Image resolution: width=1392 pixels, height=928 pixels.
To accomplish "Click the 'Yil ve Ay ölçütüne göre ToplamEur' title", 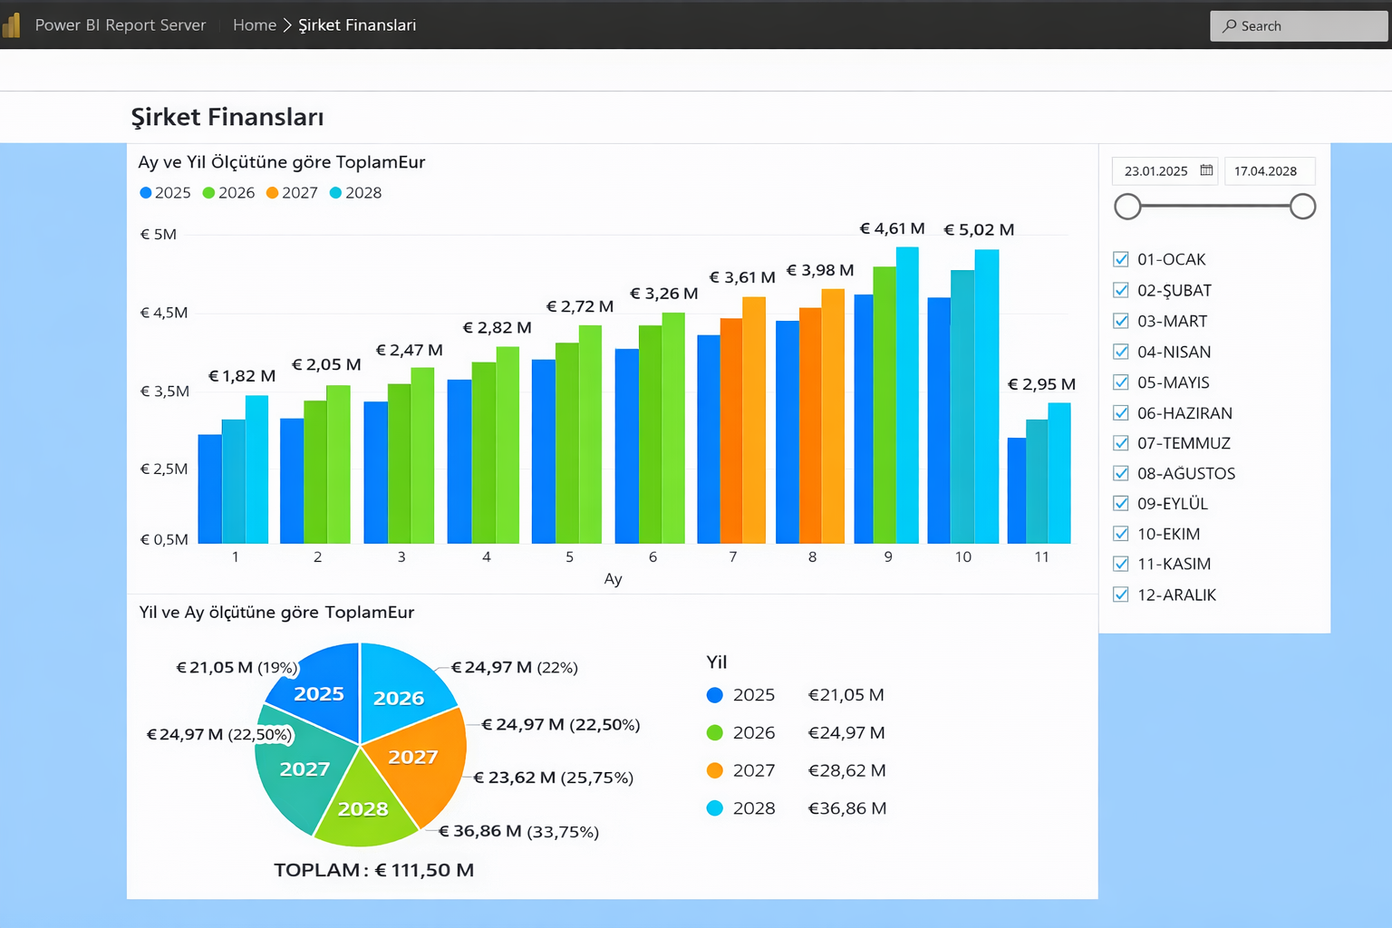I will [x=276, y=613].
